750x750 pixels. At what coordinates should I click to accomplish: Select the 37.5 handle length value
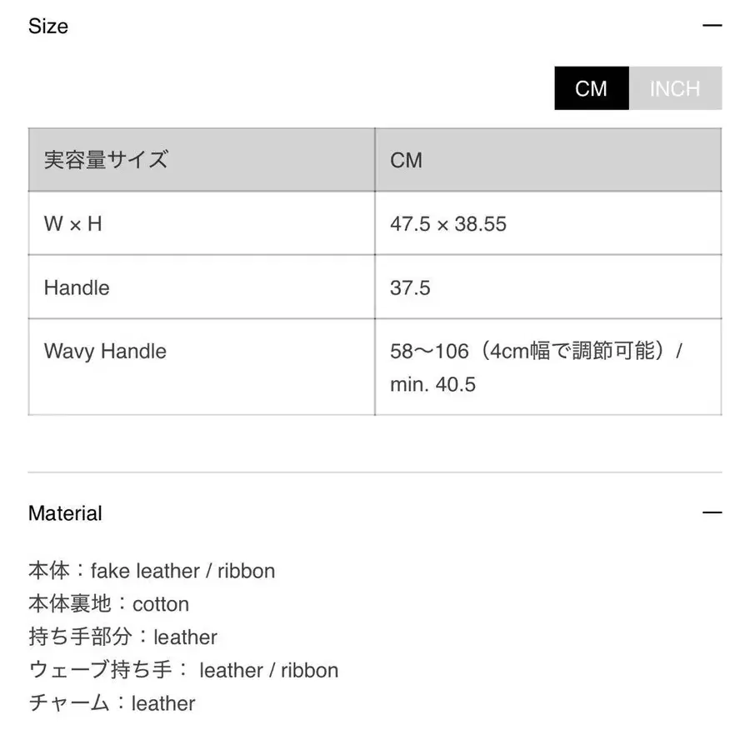410,287
